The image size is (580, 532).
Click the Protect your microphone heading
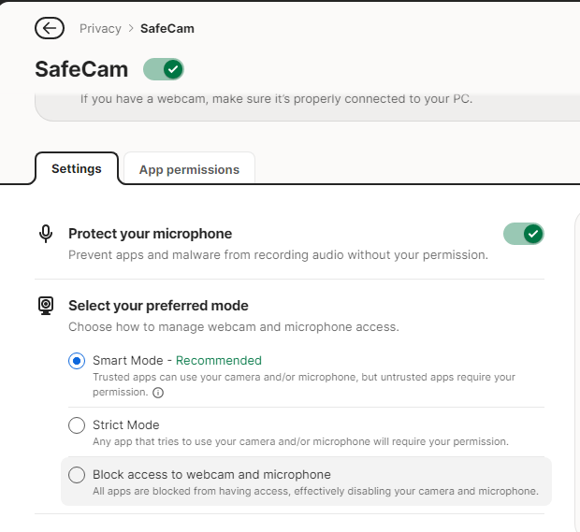150,234
